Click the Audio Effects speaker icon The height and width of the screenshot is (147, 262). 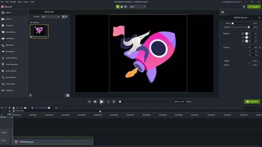tap(3, 71)
